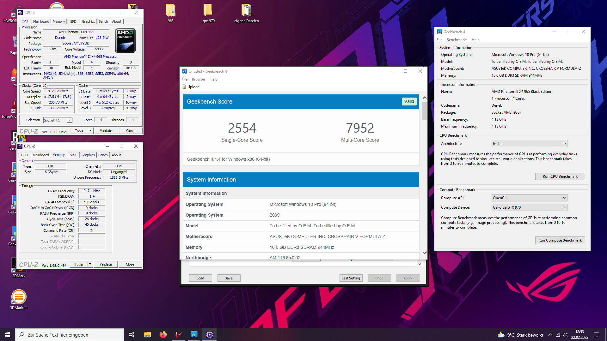607x341 pixels.
Task: Switch to Memory tab in upper CPU-Z
Action: 59,21
